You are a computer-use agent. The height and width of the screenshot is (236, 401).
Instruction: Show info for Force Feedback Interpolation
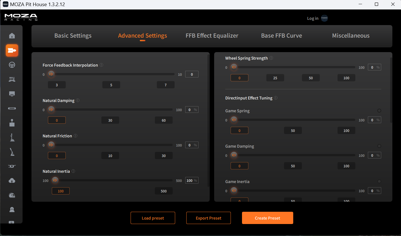click(x=101, y=65)
